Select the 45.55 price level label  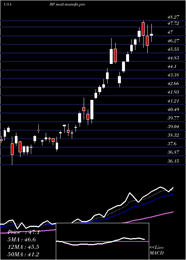(x=173, y=49)
